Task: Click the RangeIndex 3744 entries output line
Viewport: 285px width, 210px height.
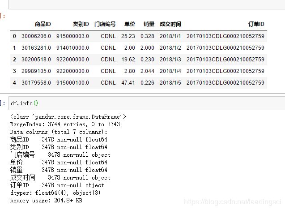Action: pyautogui.click(x=65, y=124)
